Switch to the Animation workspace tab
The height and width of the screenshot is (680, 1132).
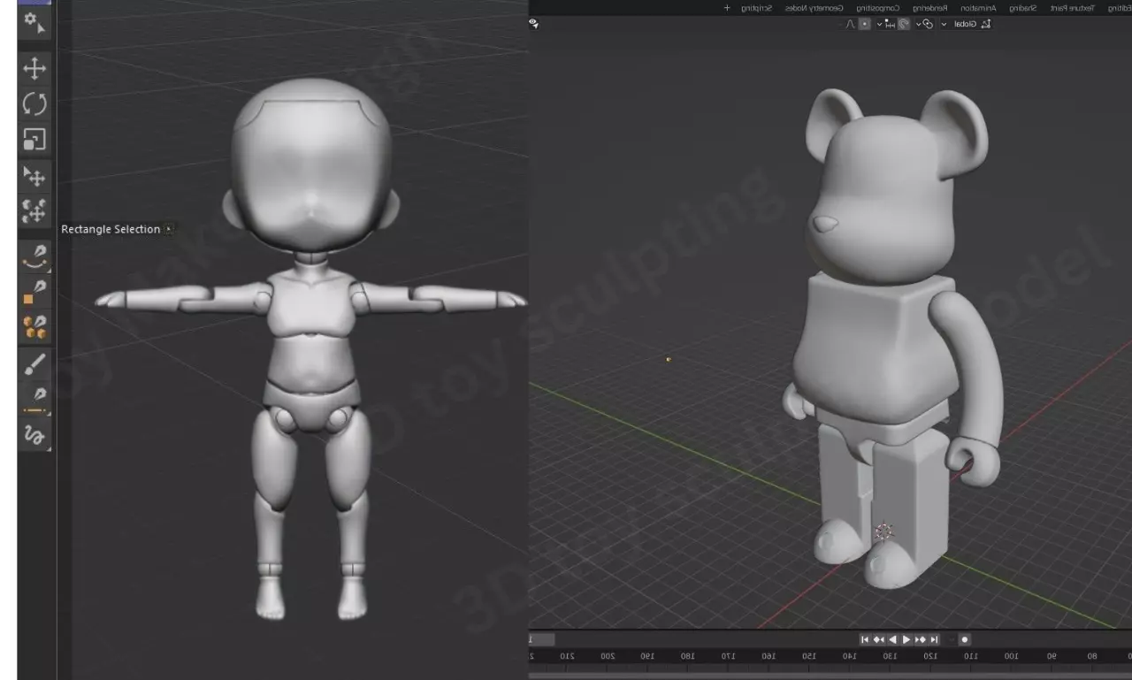(x=979, y=8)
